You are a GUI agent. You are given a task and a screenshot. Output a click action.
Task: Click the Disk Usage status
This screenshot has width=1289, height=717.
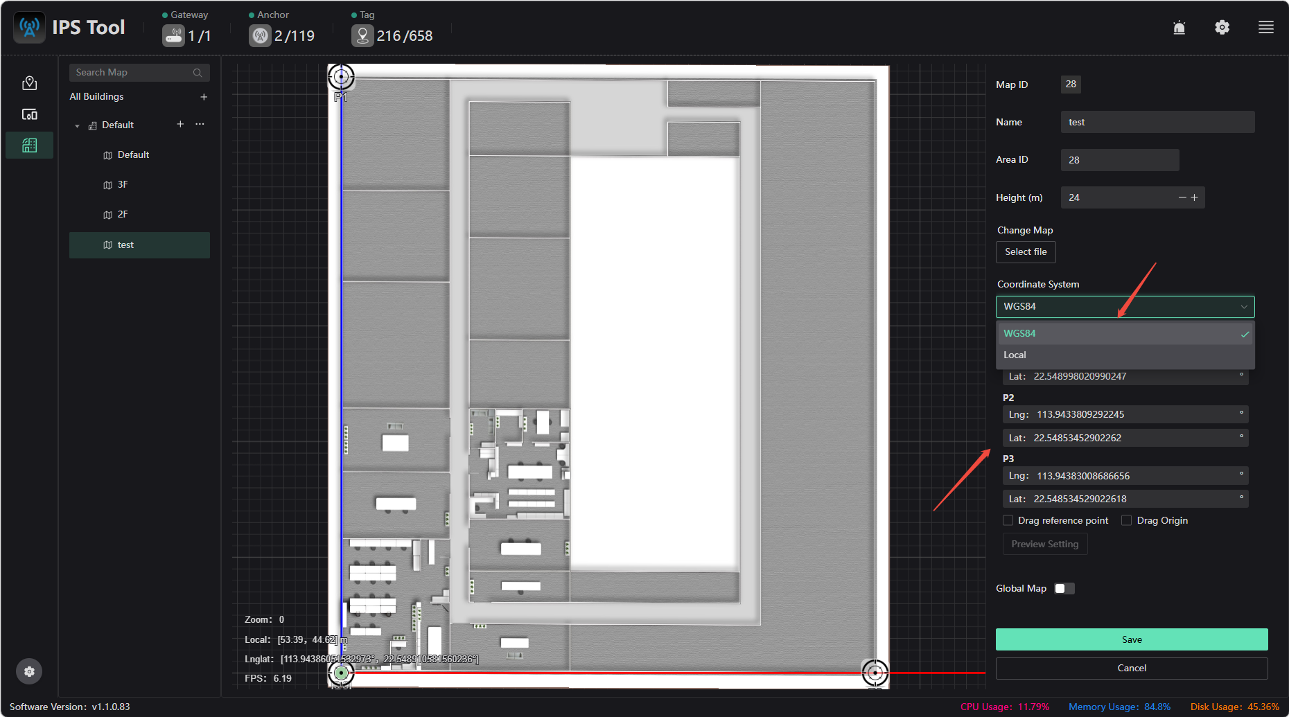pos(1235,707)
